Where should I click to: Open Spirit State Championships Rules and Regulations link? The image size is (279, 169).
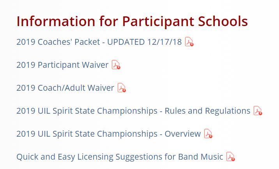click(133, 111)
